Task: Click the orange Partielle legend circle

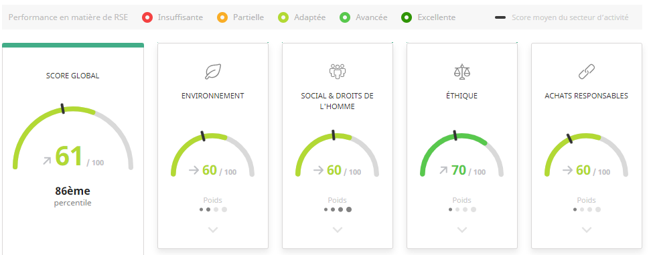Action: [222, 17]
